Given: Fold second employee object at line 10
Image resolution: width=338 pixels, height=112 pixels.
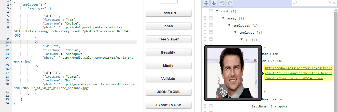Looking at the screenshot, I should (11, 42).
